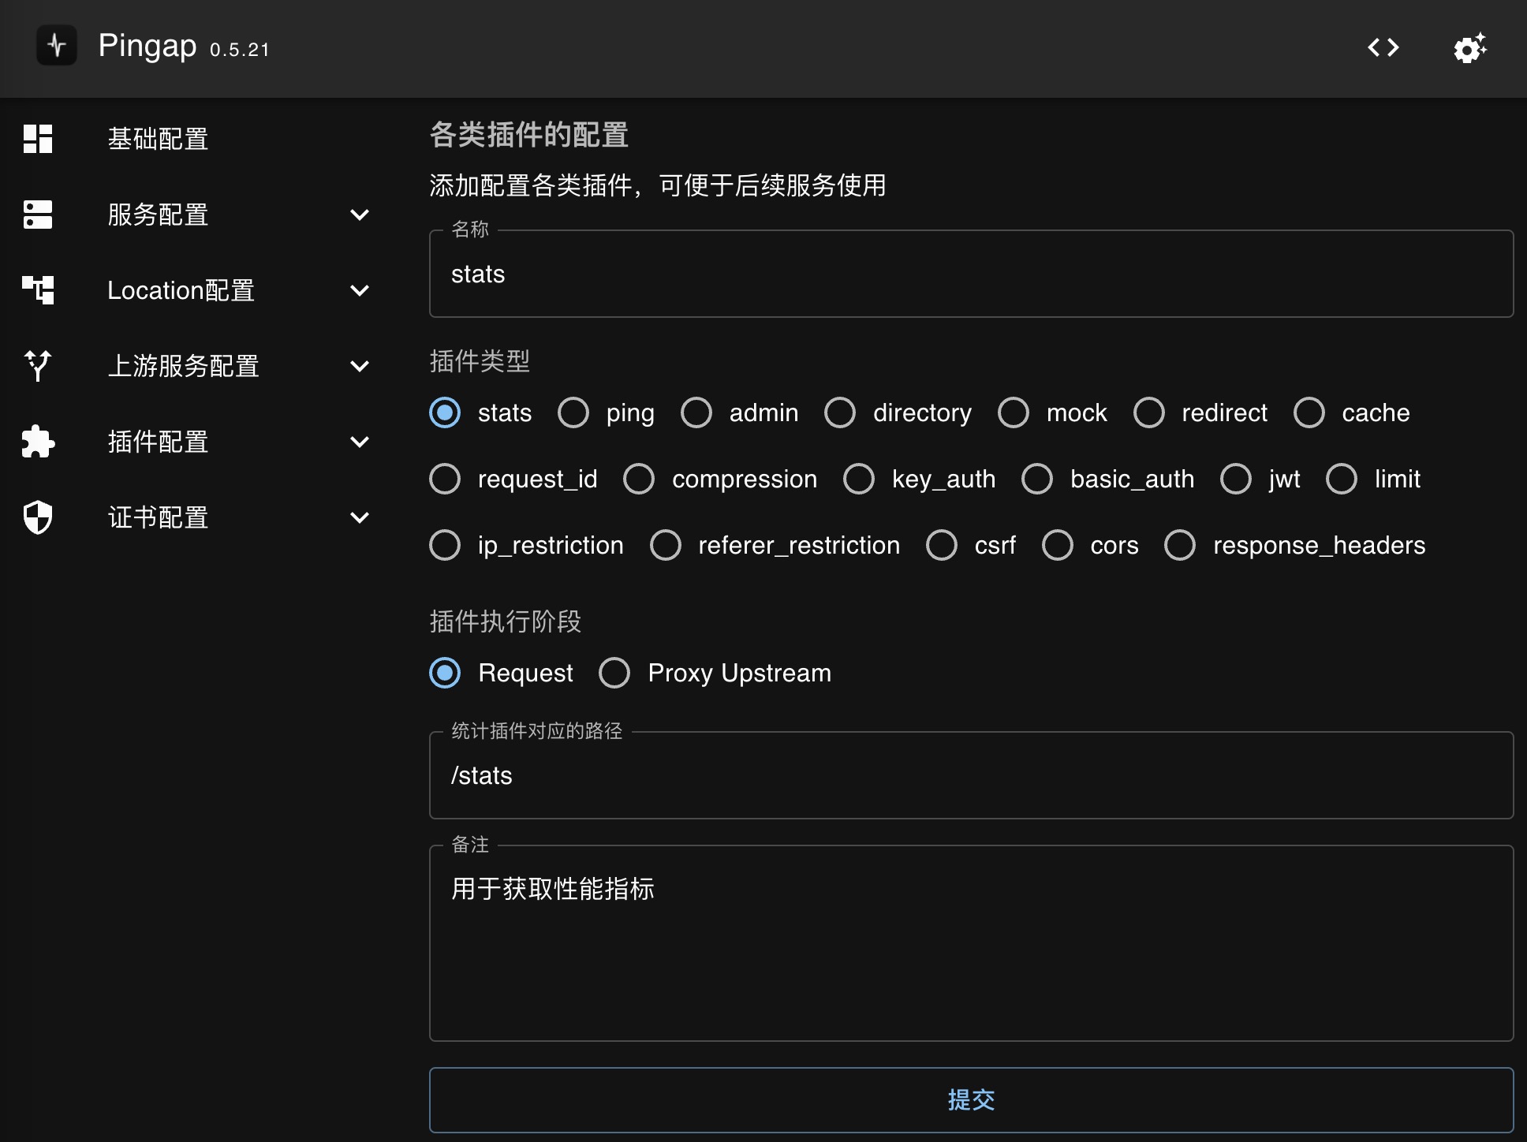
Task: Select the mock plugin type
Action: pos(1014,412)
